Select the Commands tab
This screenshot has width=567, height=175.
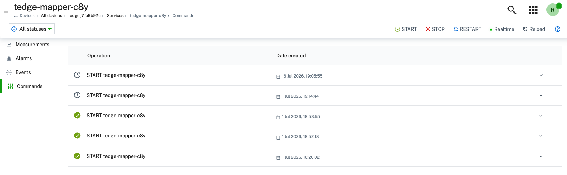tap(30, 86)
